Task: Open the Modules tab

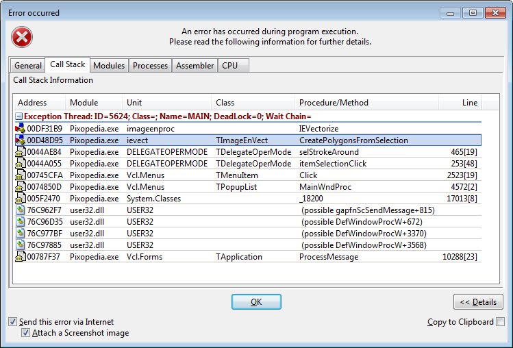Action: (109, 66)
